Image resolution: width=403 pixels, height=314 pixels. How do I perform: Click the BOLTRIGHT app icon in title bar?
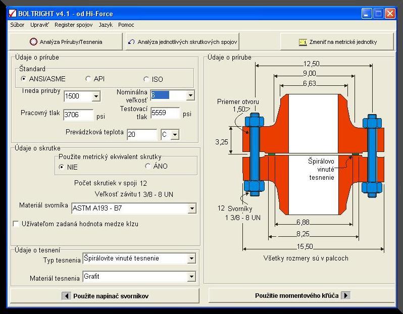click(13, 14)
